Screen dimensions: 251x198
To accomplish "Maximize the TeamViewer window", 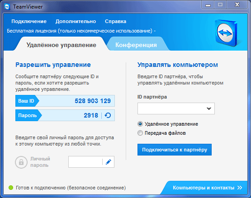I will (x=220, y=5).
